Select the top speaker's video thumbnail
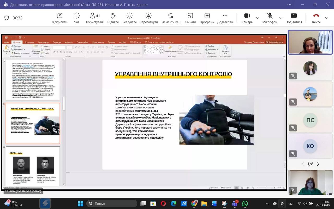 pyautogui.click(x=310, y=42)
